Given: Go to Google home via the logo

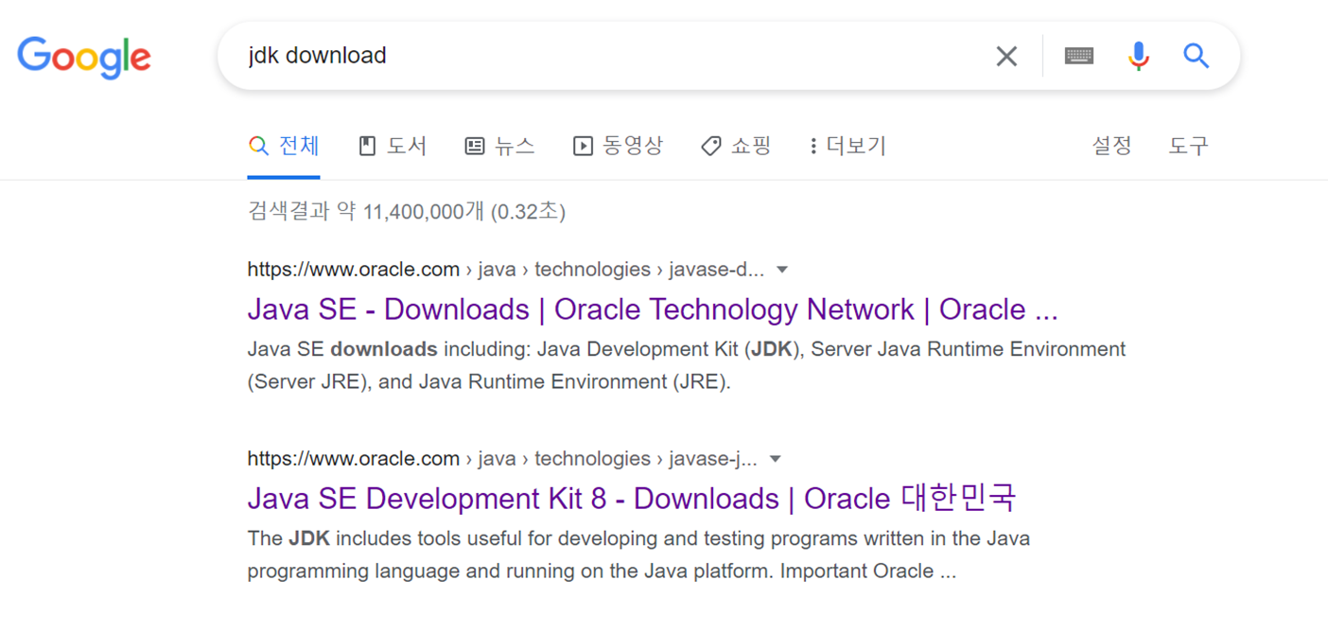Looking at the screenshot, I should 84,58.
